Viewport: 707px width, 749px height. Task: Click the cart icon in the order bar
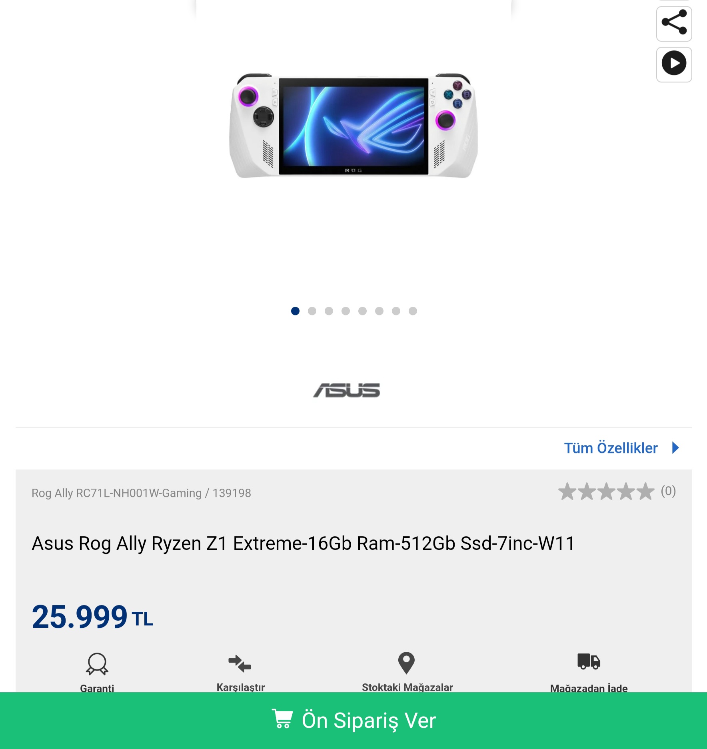[x=282, y=719]
